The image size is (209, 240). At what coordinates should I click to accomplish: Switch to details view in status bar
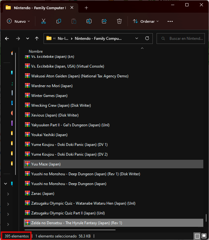click(x=197, y=236)
